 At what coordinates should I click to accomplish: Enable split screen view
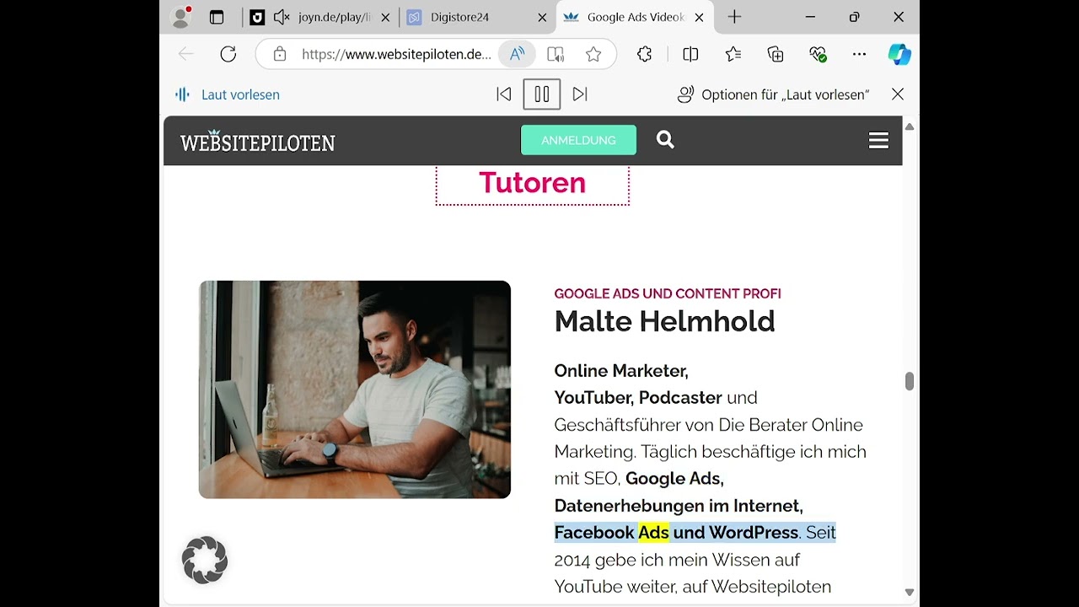(x=690, y=54)
